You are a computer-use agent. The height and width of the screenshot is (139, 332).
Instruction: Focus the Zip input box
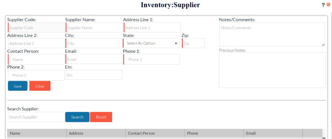point(194,43)
